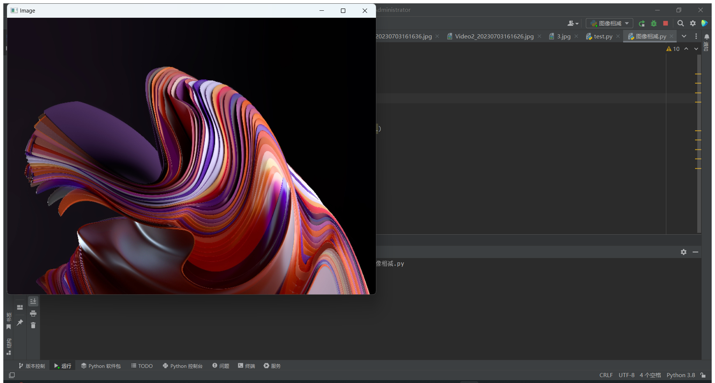The width and height of the screenshot is (715, 383).
Task: Open IDE settings gear in top toolbar
Action: pyautogui.click(x=693, y=23)
